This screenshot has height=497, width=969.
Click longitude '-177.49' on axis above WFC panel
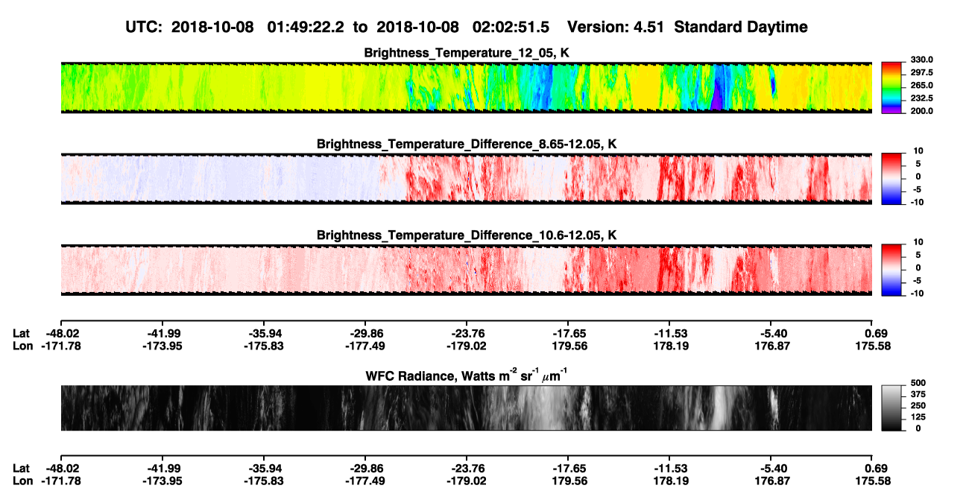[364, 346]
